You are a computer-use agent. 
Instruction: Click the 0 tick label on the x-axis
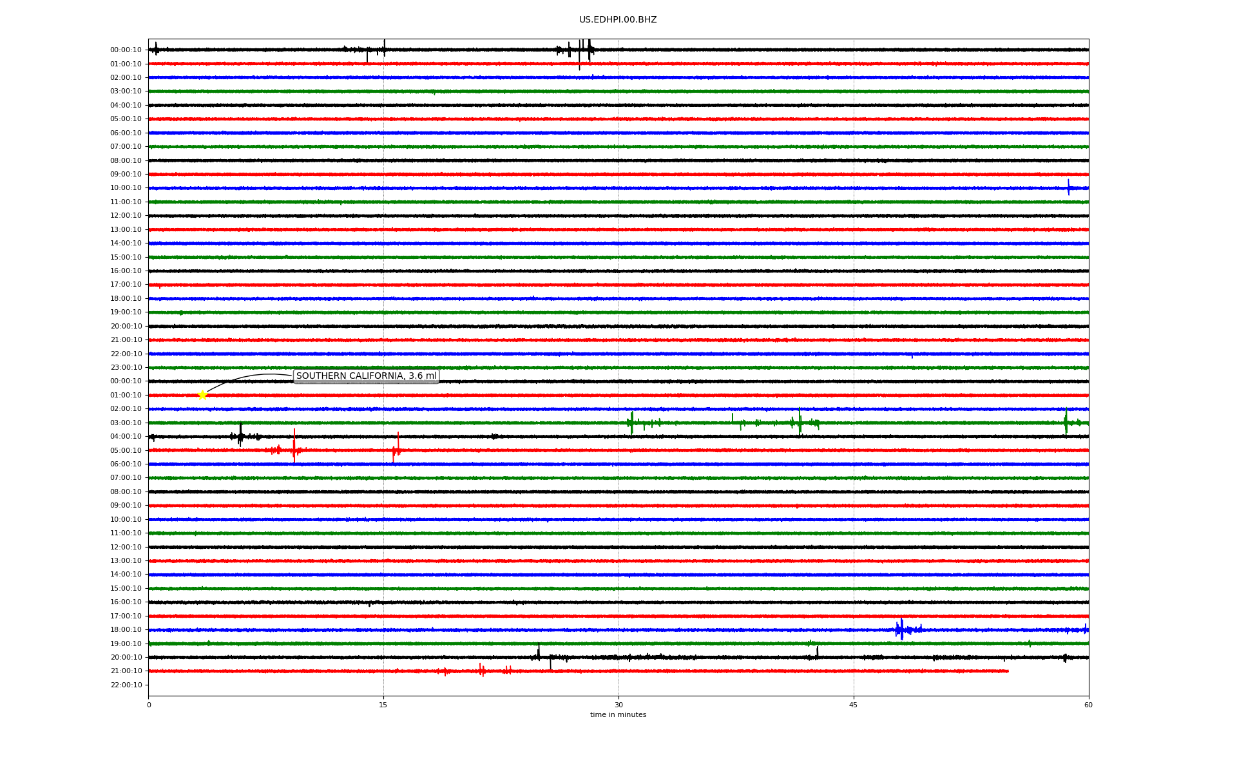[x=149, y=705]
